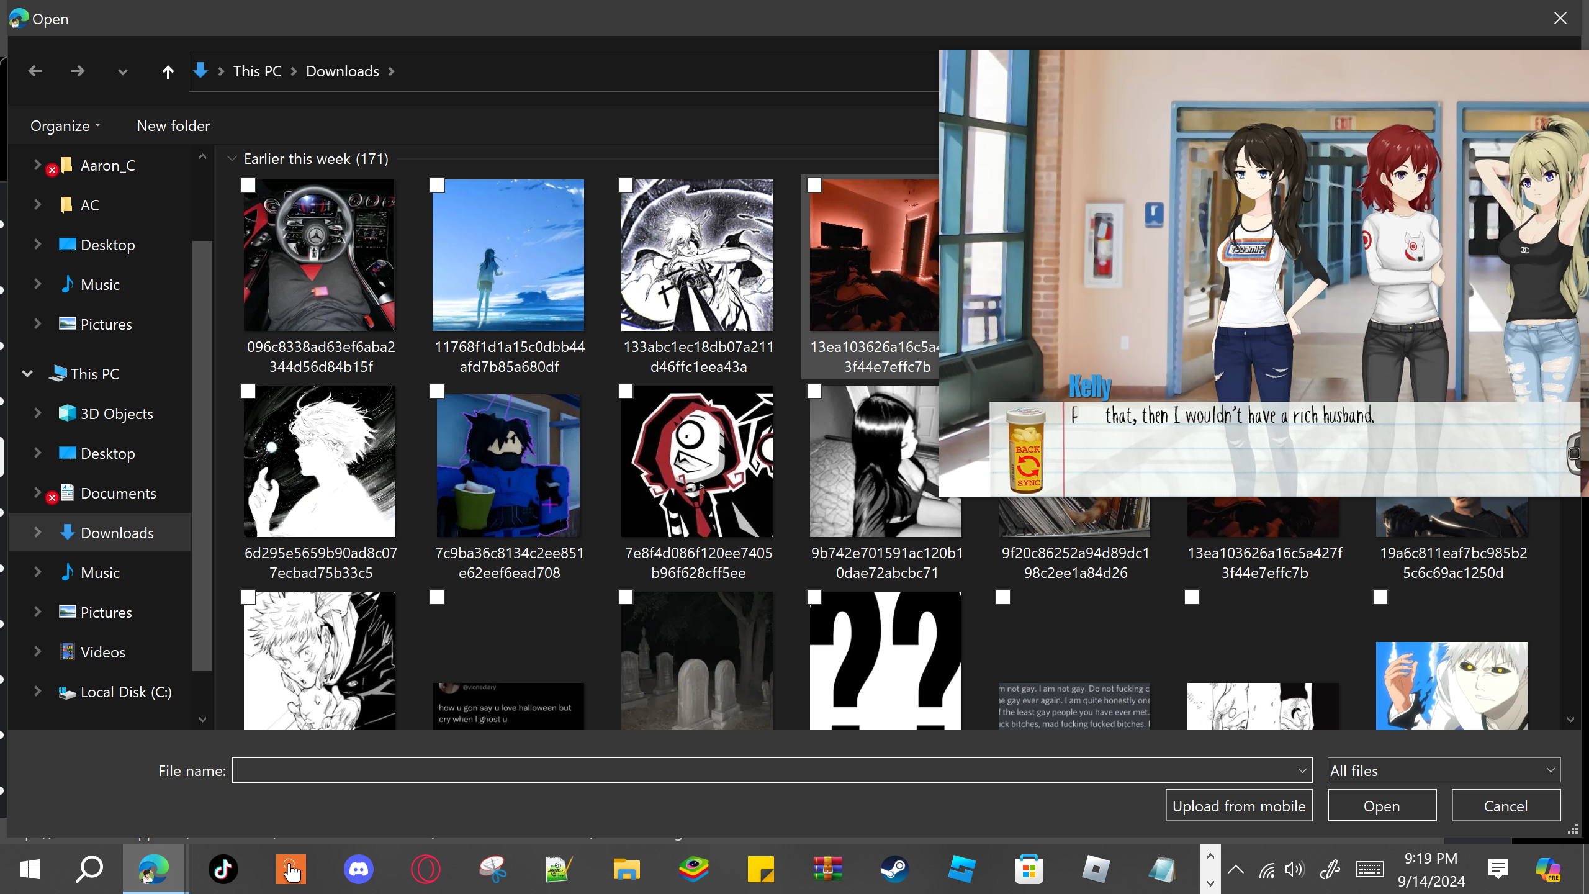Open Discord from the taskbar

click(358, 869)
